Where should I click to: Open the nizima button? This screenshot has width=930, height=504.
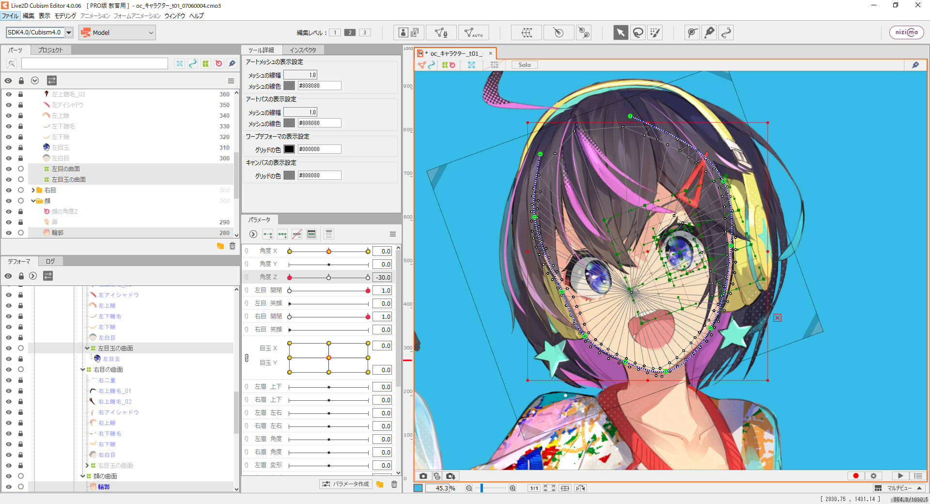tap(906, 32)
